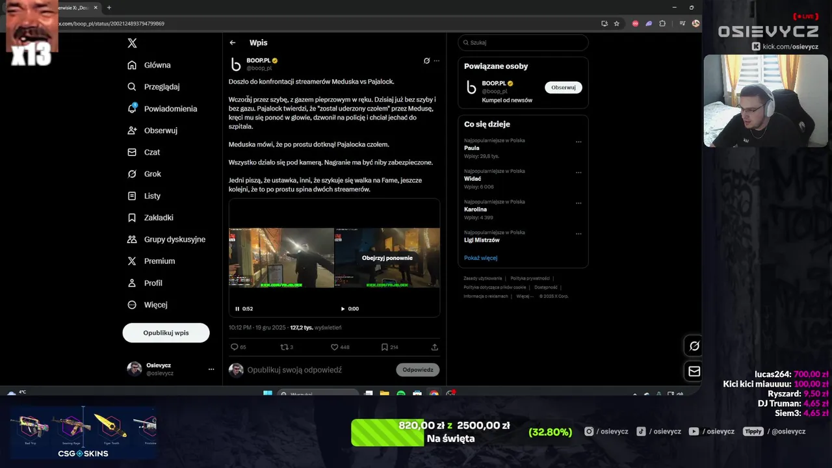Open the Windows Start button
The width and height of the screenshot is (832, 468).
tap(267, 394)
